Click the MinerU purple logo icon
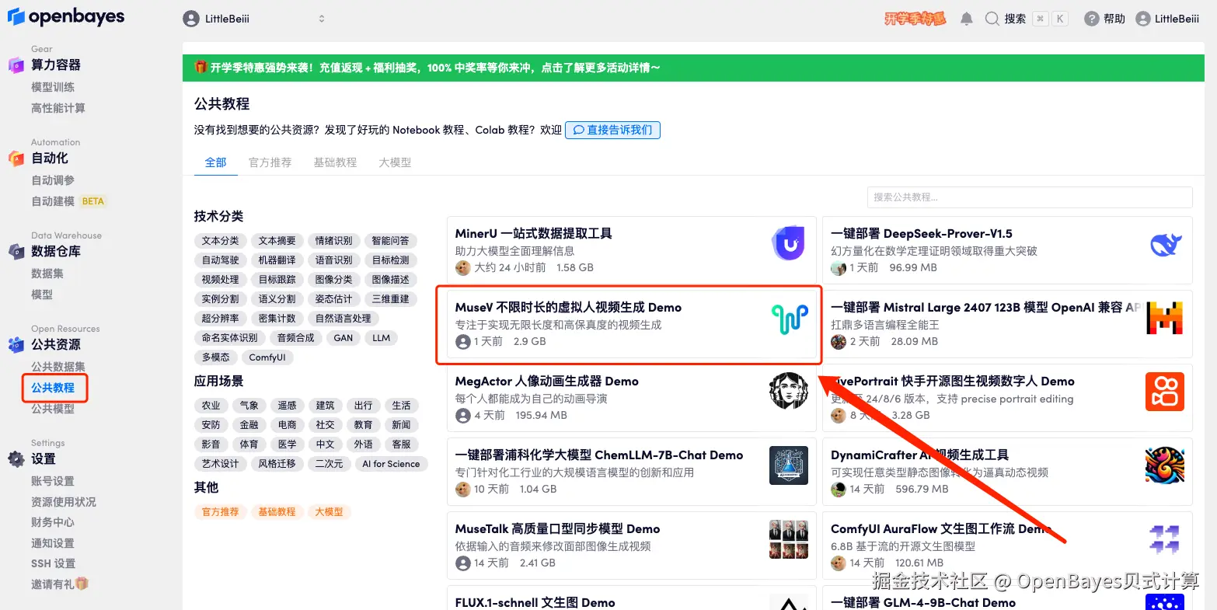This screenshot has width=1217, height=610. tap(788, 243)
